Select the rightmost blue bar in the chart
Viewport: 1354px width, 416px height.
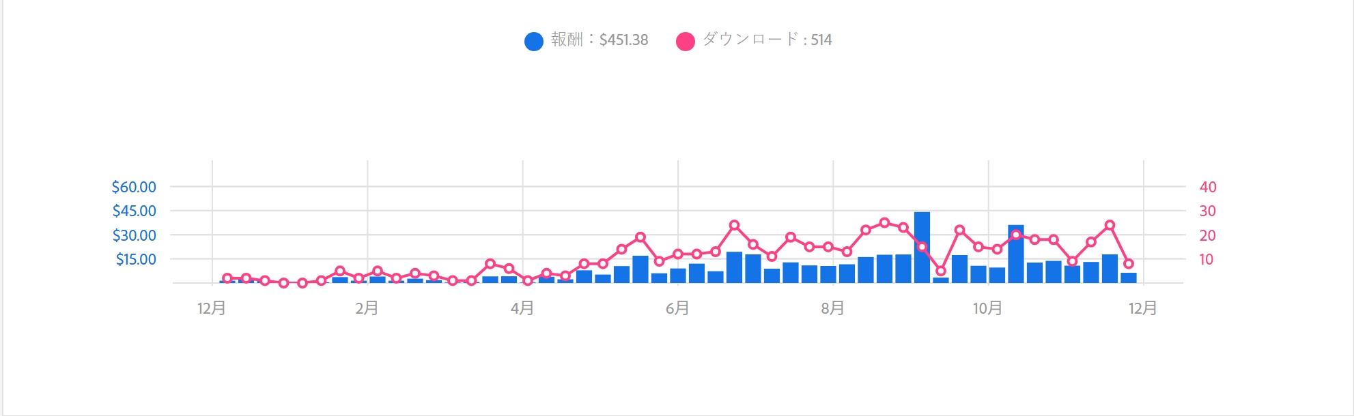click(x=1128, y=278)
